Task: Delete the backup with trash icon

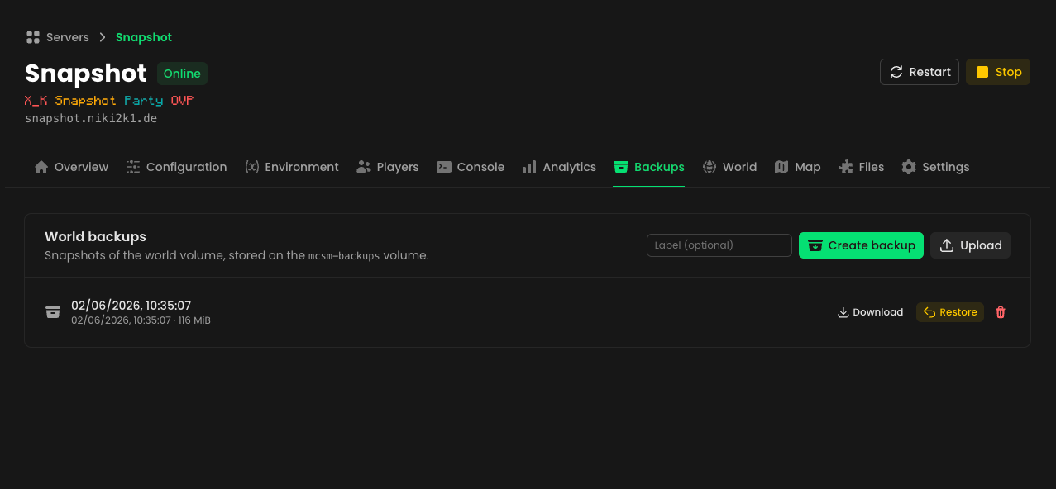Action: [1001, 312]
